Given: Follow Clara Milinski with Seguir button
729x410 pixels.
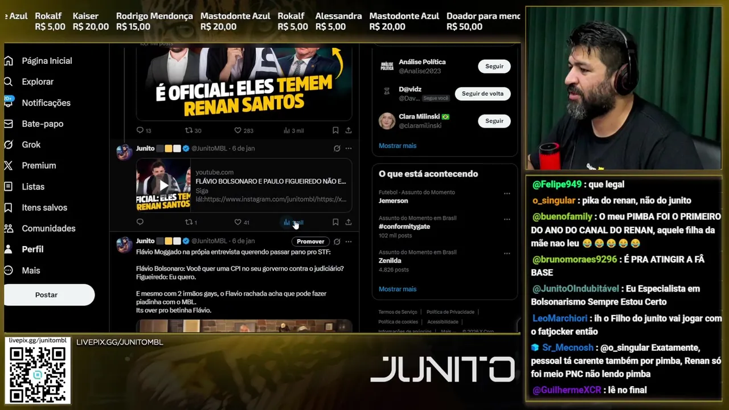Looking at the screenshot, I should (x=494, y=121).
